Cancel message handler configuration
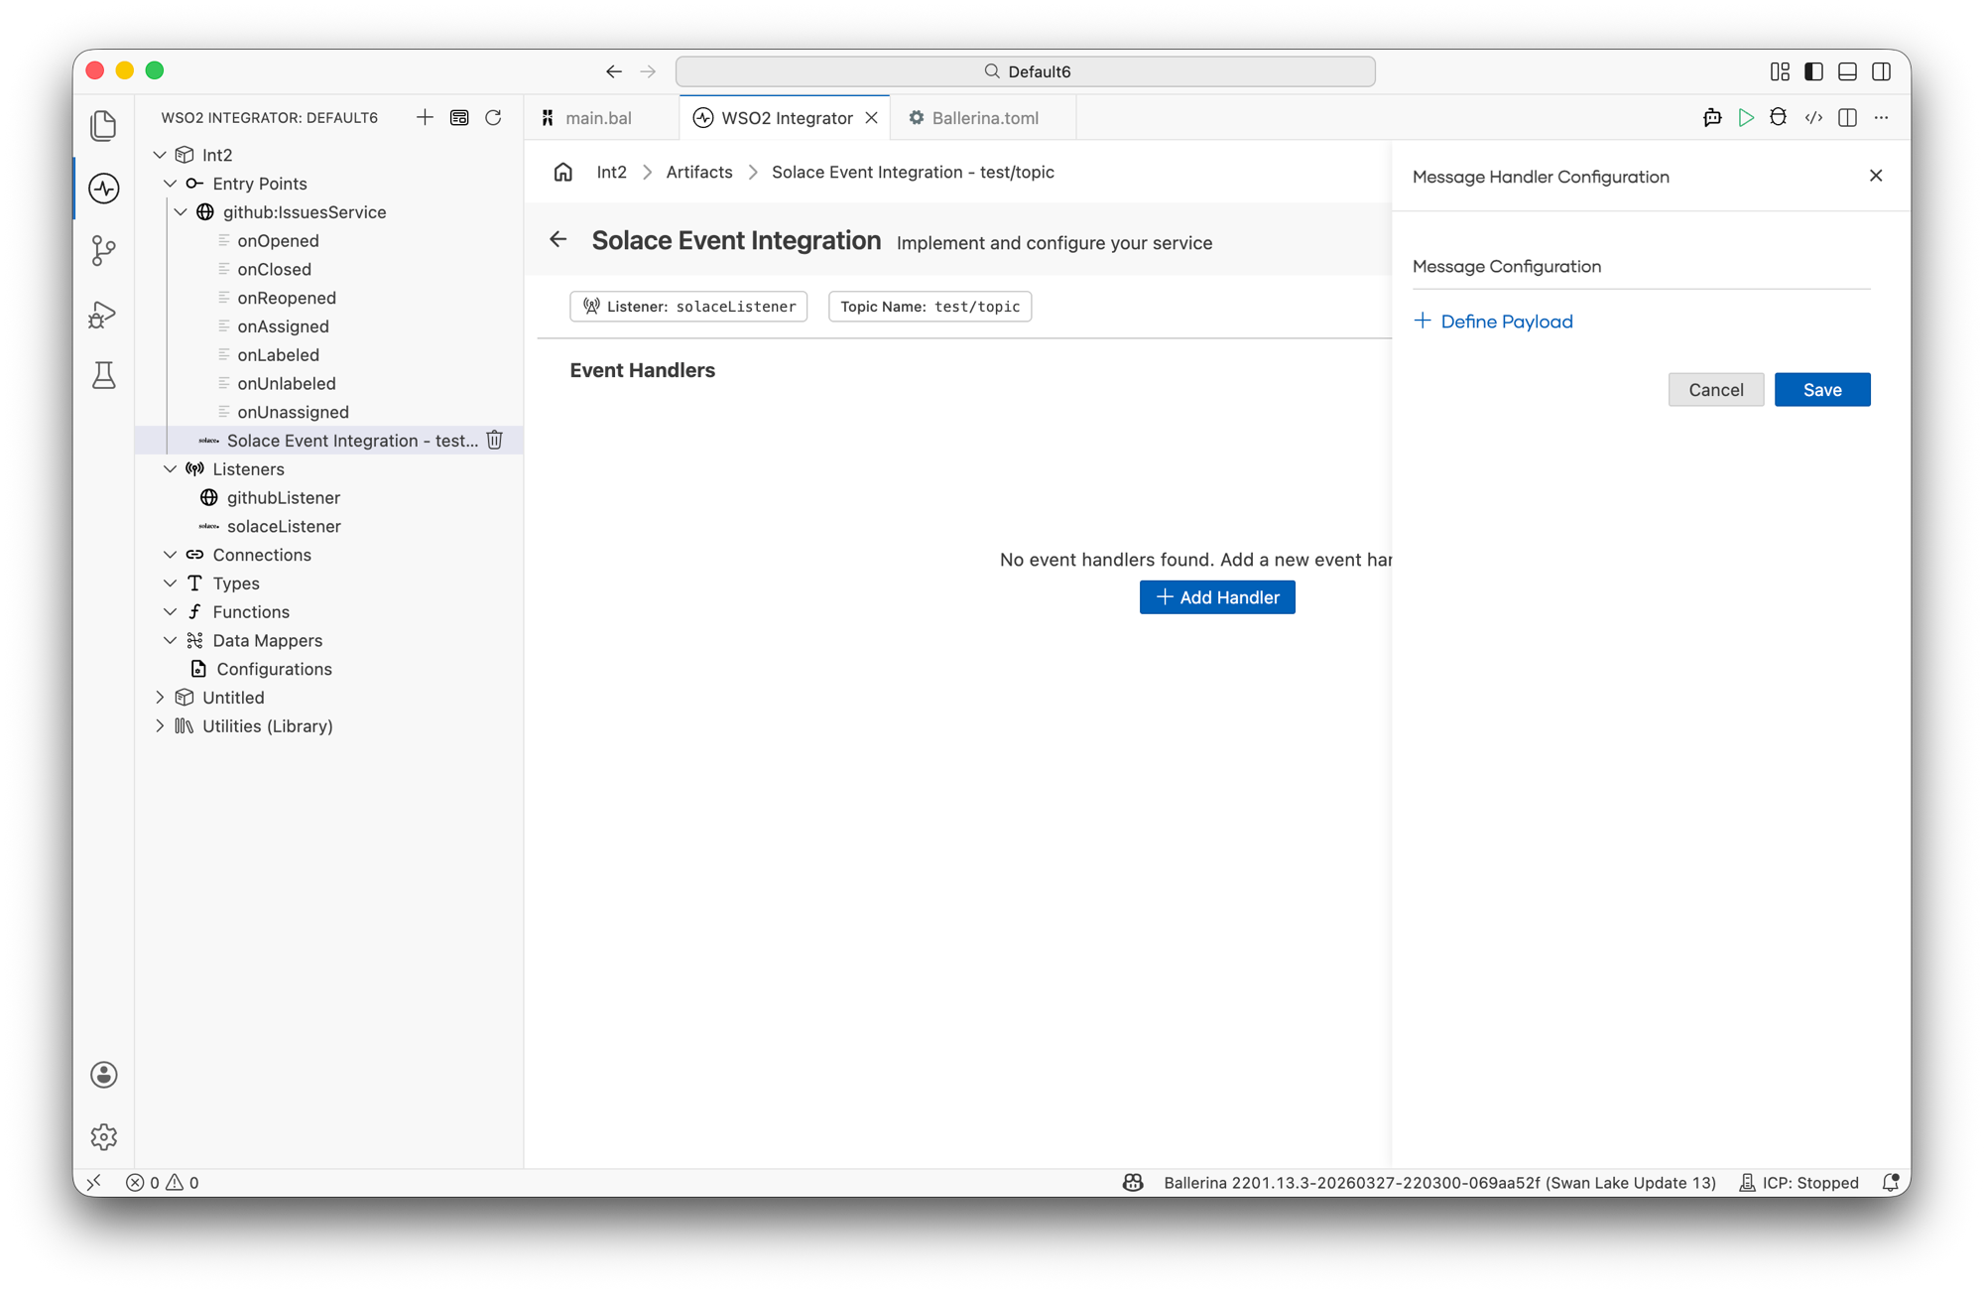 [1716, 390]
